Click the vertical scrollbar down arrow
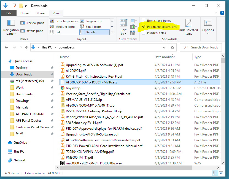The image size is (229, 179). coord(223,163)
